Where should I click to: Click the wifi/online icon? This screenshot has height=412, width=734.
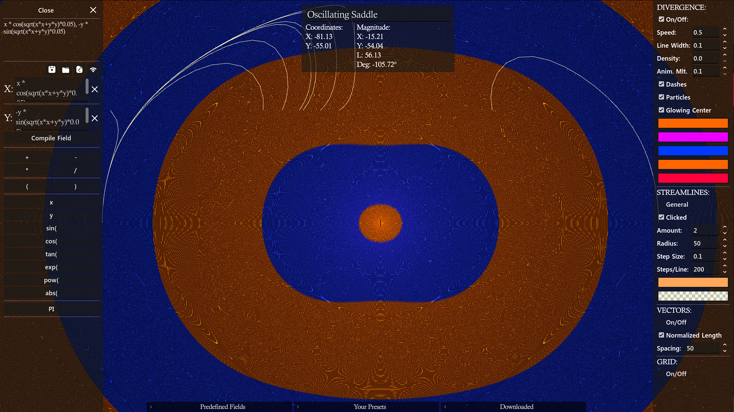[x=93, y=69]
